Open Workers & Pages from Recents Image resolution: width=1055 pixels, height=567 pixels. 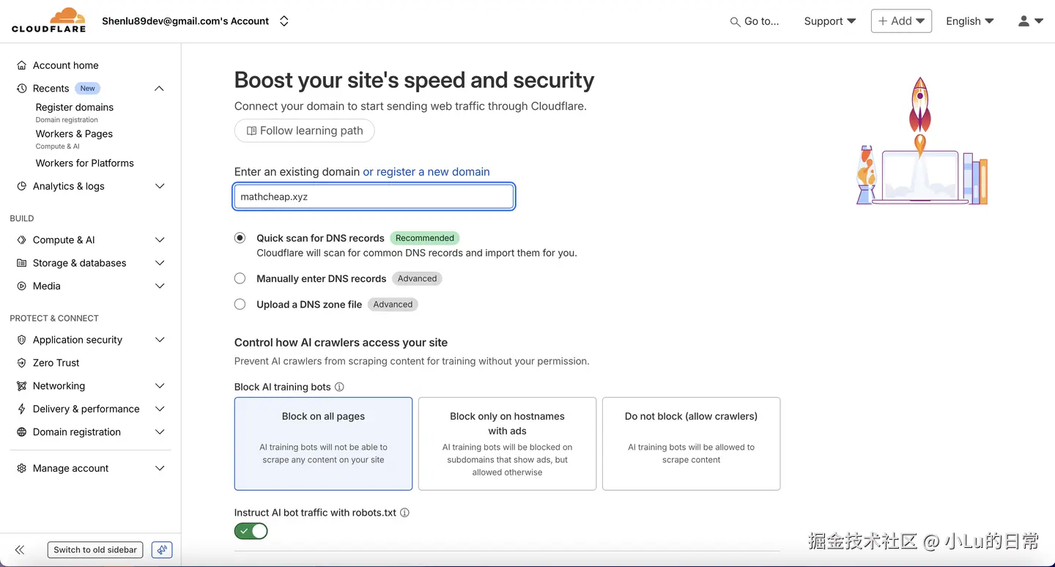coord(74,134)
